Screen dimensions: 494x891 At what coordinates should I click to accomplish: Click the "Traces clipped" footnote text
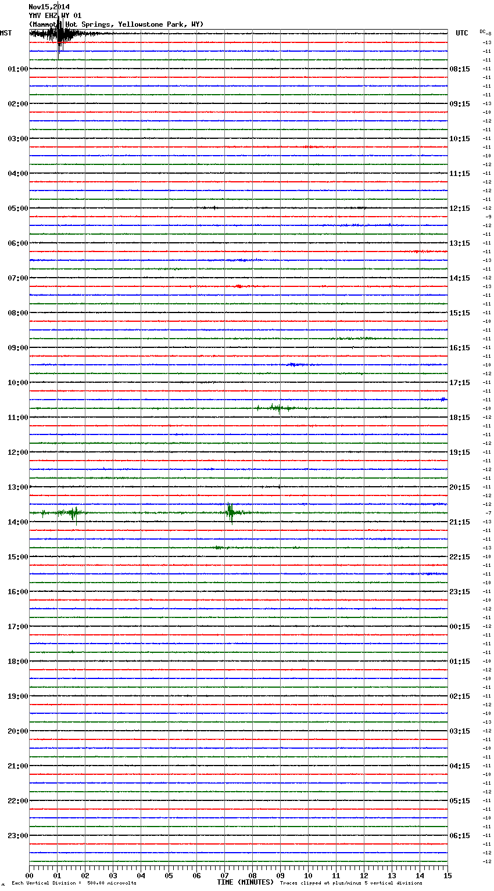point(351,883)
